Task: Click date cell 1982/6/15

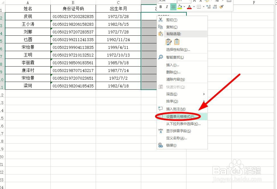Action: 118,24
